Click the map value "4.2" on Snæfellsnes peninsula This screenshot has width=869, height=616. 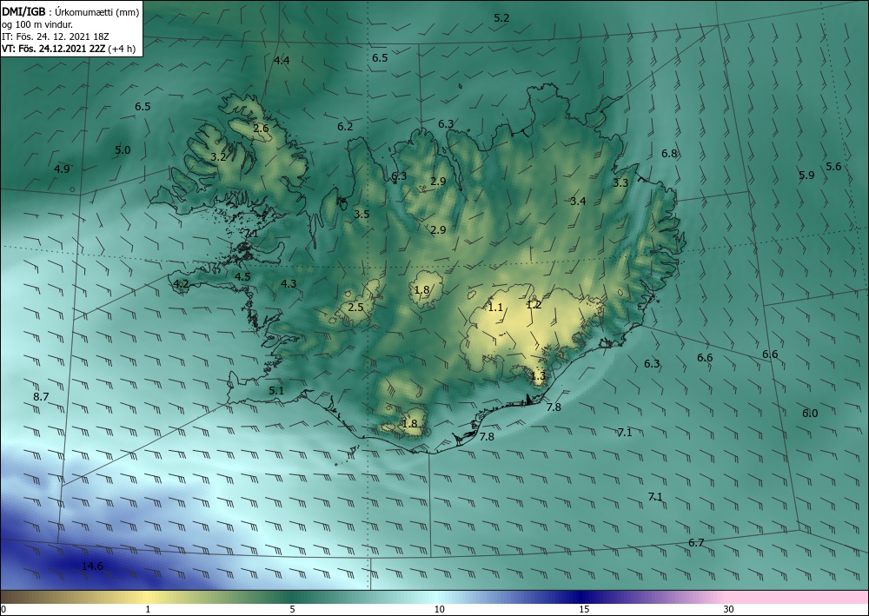pyautogui.click(x=182, y=283)
